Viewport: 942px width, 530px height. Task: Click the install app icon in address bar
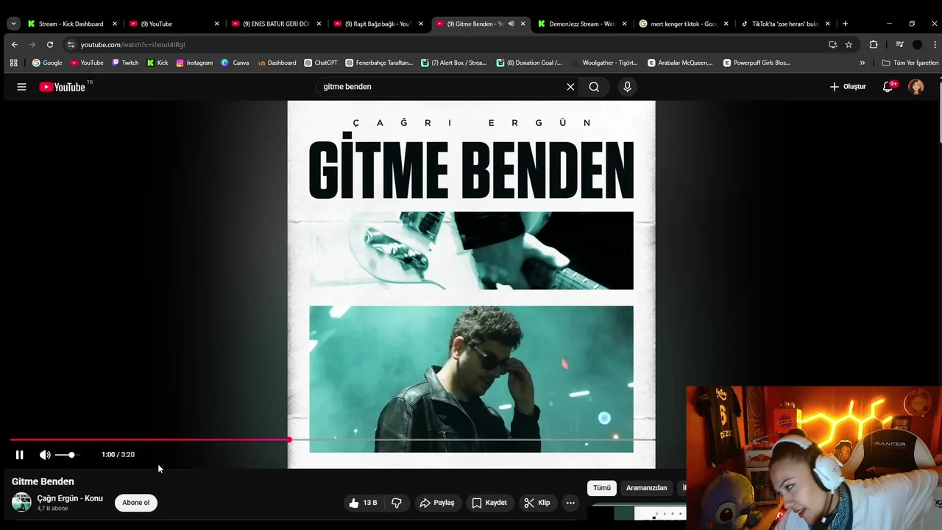point(832,44)
